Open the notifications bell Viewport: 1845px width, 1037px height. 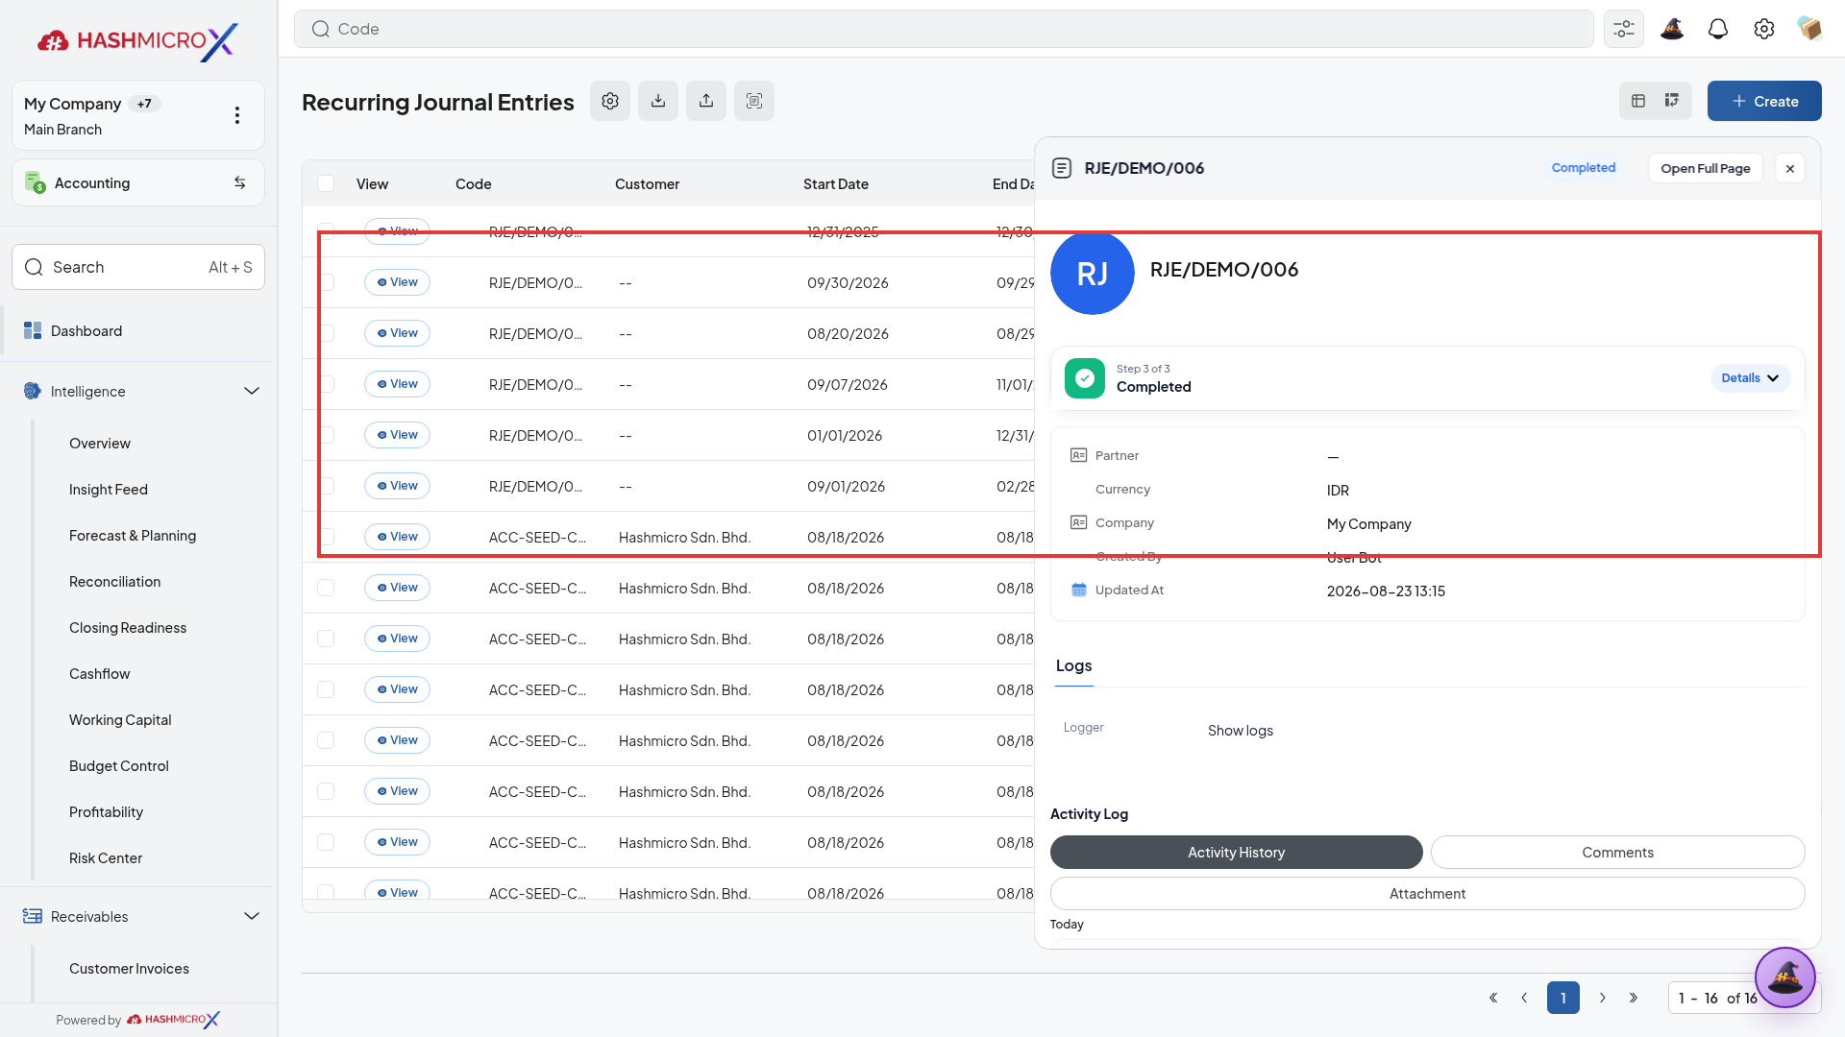(1718, 29)
